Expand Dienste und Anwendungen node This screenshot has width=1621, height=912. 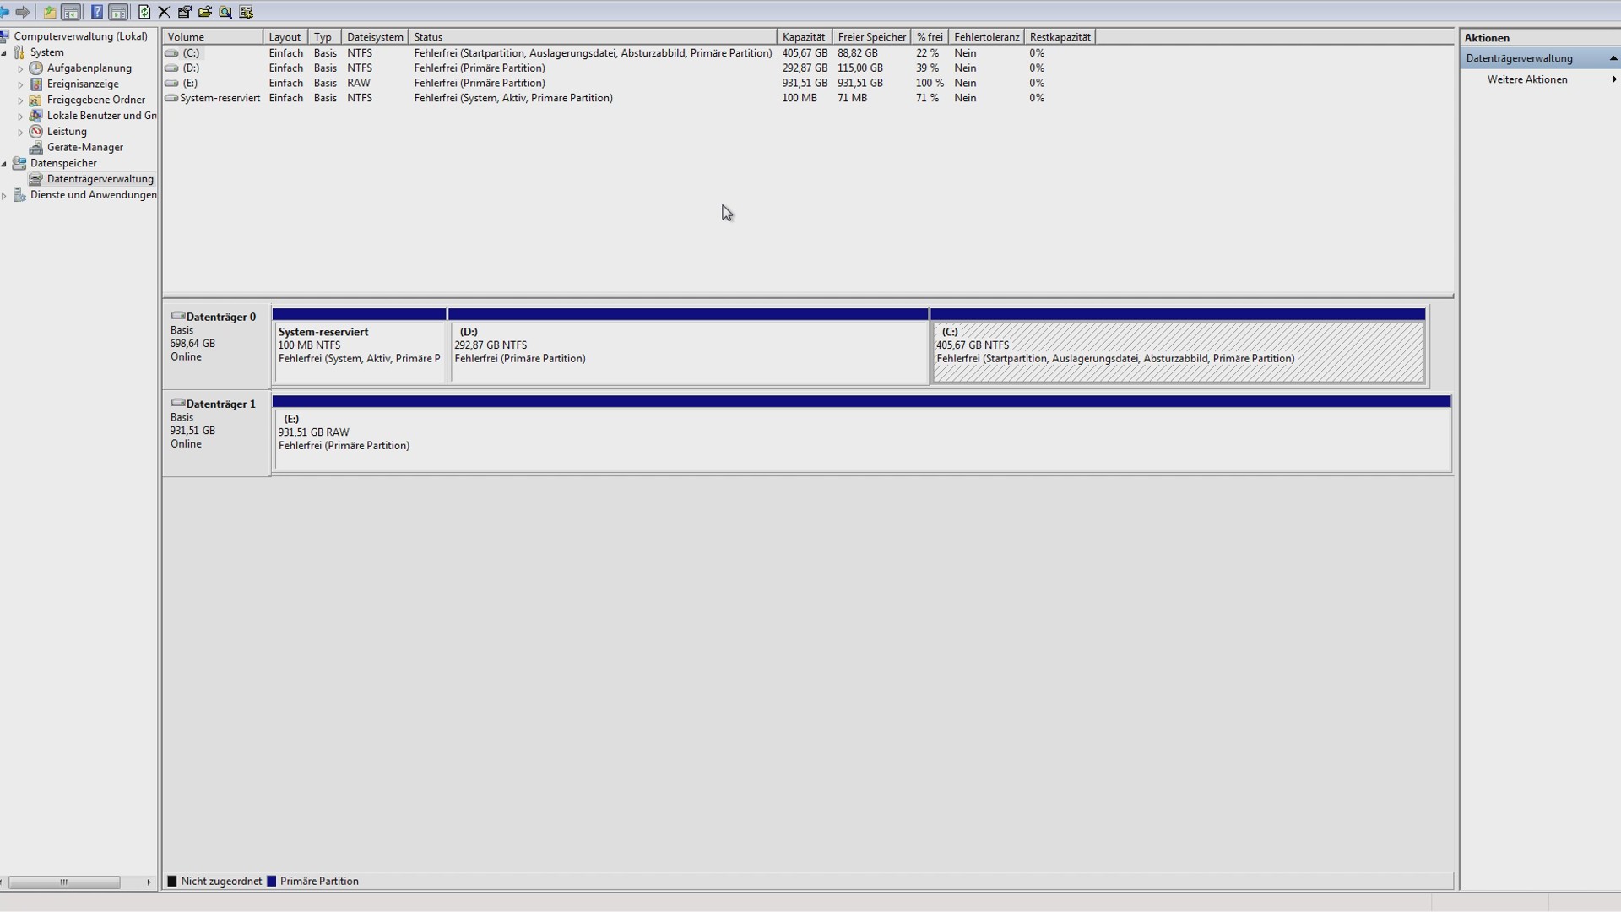pyautogui.click(x=4, y=196)
